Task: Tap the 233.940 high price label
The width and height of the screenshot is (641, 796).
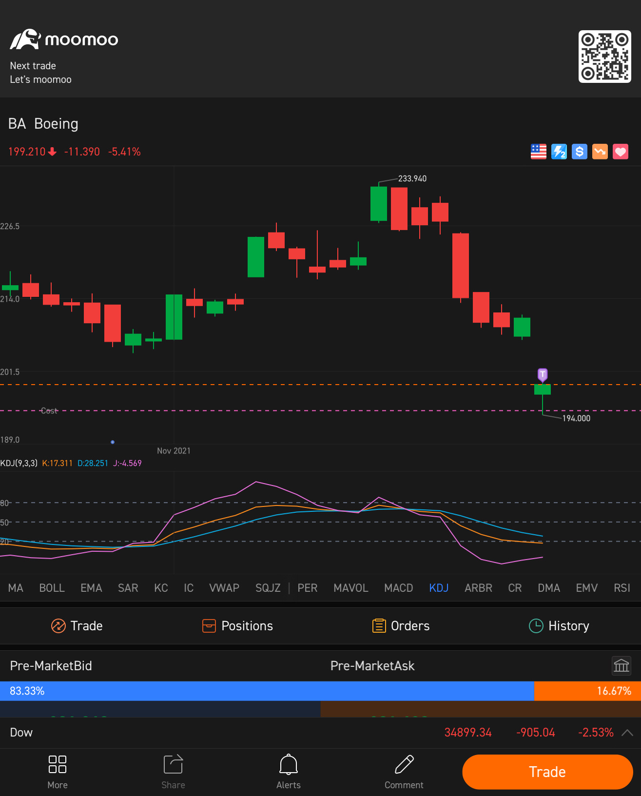Action: (x=412, y=178)
